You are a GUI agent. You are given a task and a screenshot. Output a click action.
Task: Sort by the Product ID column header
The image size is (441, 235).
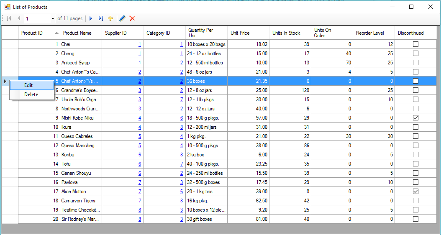(39, 33)
